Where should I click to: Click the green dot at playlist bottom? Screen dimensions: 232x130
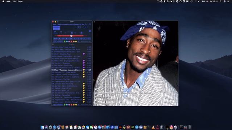point(65,105)
